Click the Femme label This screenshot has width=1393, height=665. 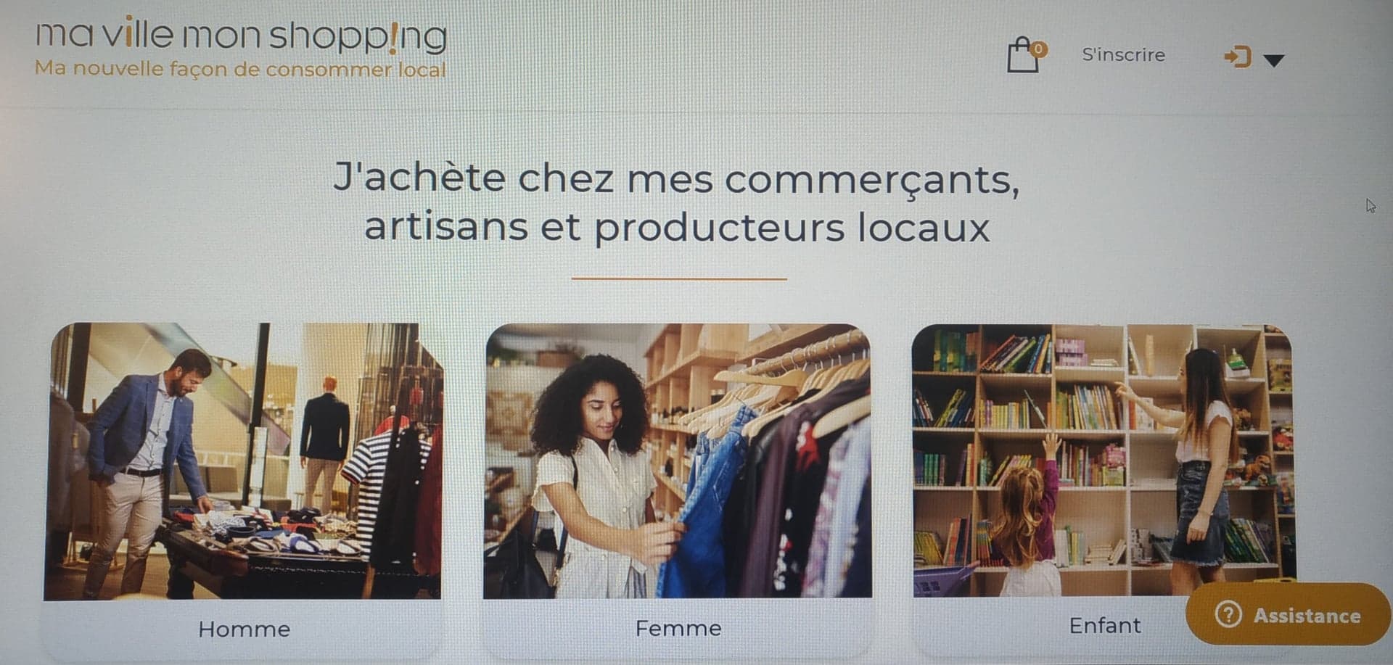click(678, 628)
